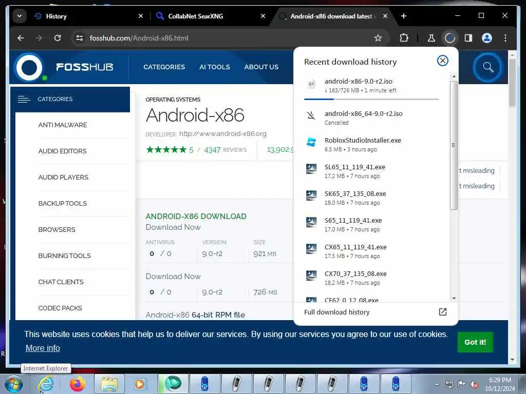This screenshot has width=526, height=394.
Task: Accept cookies with Got it! button
Action: pyautogui.click(x=475, y=342)
